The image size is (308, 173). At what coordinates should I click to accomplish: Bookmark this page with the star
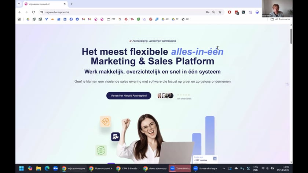pos(220,12)
